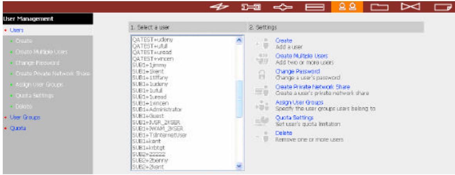455x175 pixels.
Task: Select Delete in the left sidebar
Action: [24, 107]
